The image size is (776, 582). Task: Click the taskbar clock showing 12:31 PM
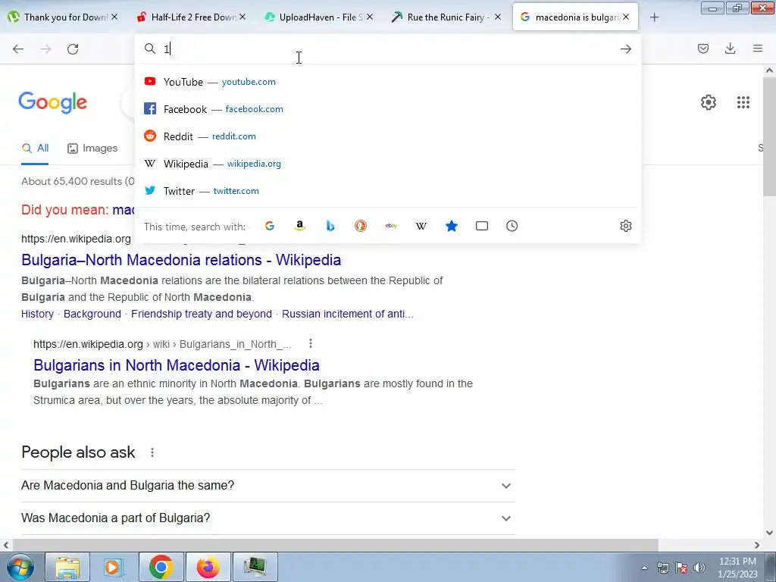(x=737, y=568)
